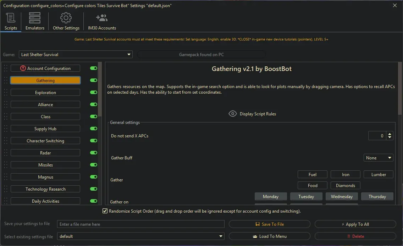The width and height of the screenshot is (403, 246).
Task: Open the Emulators tab
Action: point(35,22)
